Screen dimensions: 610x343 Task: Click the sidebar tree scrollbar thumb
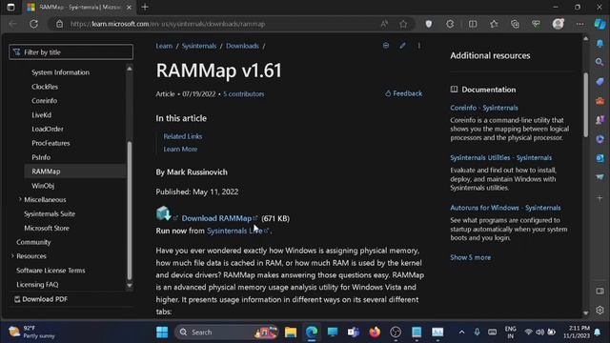(x=130, y=211)
